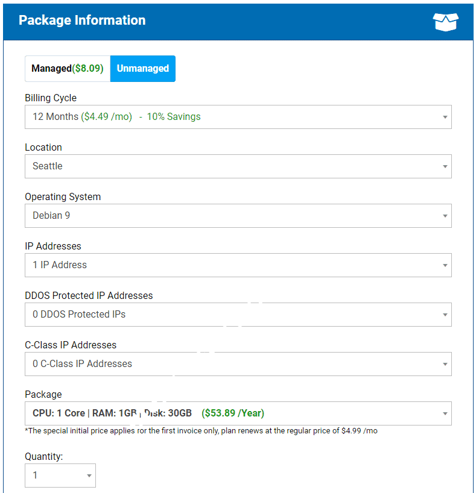Click the C-Class IP Addresses label
The height and width of the screenshot is (493, 476).
(x=71, y=345)
